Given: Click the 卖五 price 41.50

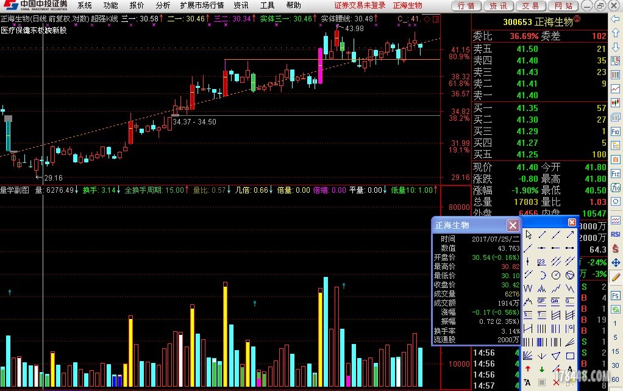Looking at the screenshot, I should [527, 49].
